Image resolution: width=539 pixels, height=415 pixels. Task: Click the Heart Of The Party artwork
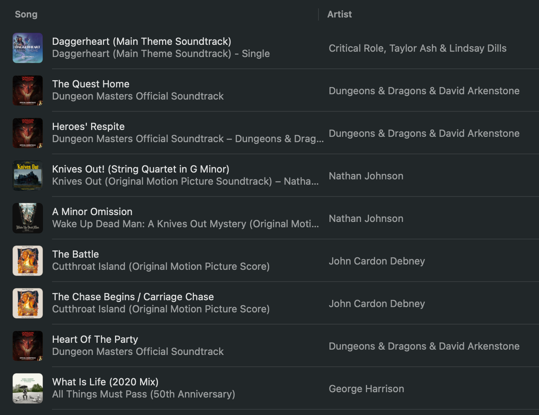(28, 346)
